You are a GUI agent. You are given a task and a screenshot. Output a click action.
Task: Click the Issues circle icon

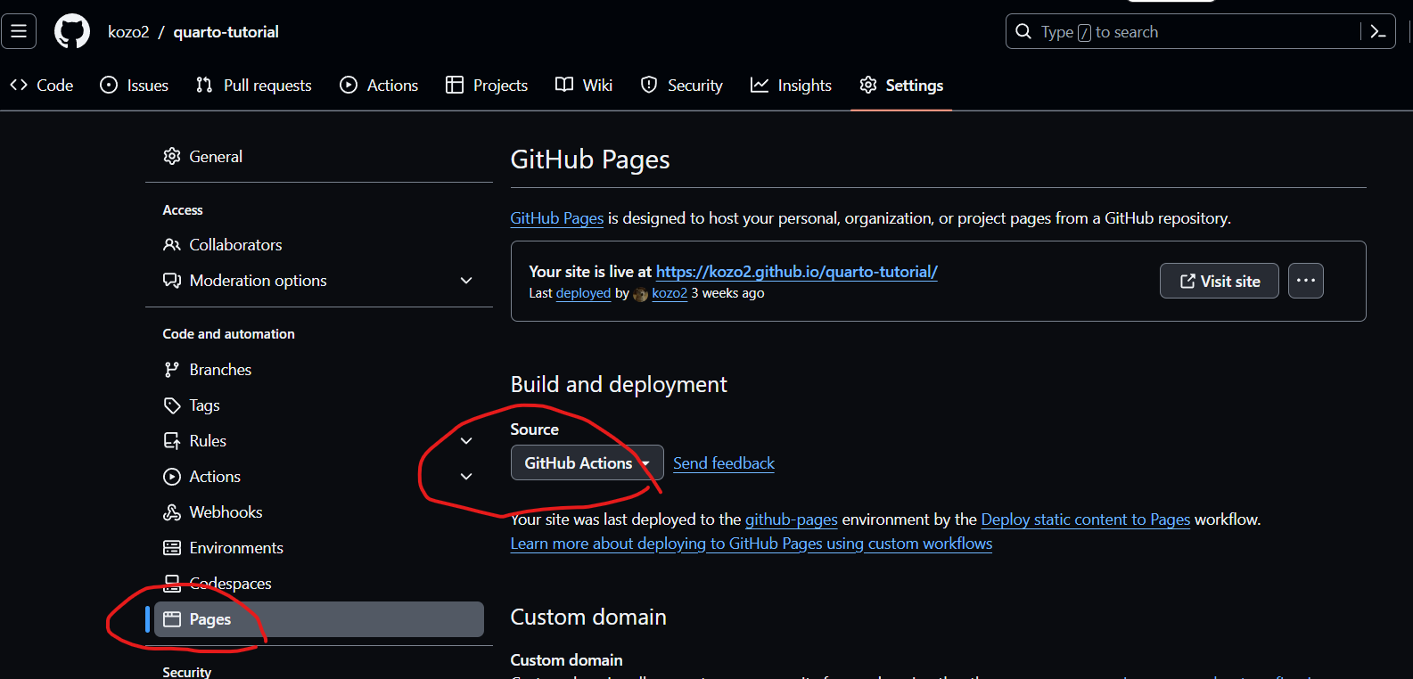(109, 85)
